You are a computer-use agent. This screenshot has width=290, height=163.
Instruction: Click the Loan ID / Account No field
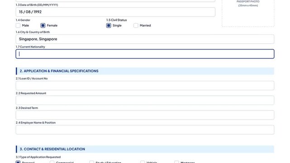coord(145,86)
